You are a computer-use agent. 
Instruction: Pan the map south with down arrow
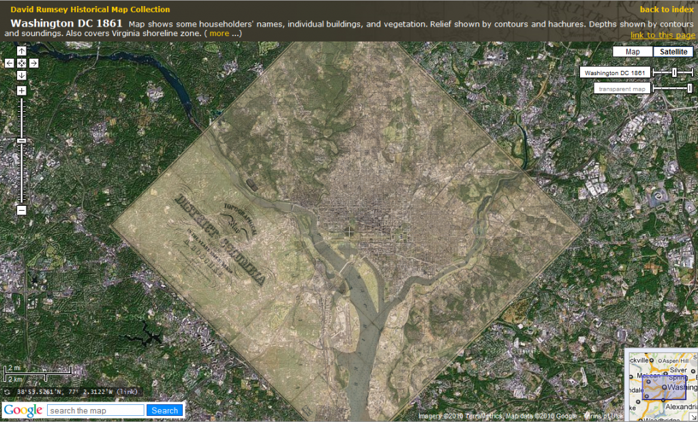click(x=21, y=75)
